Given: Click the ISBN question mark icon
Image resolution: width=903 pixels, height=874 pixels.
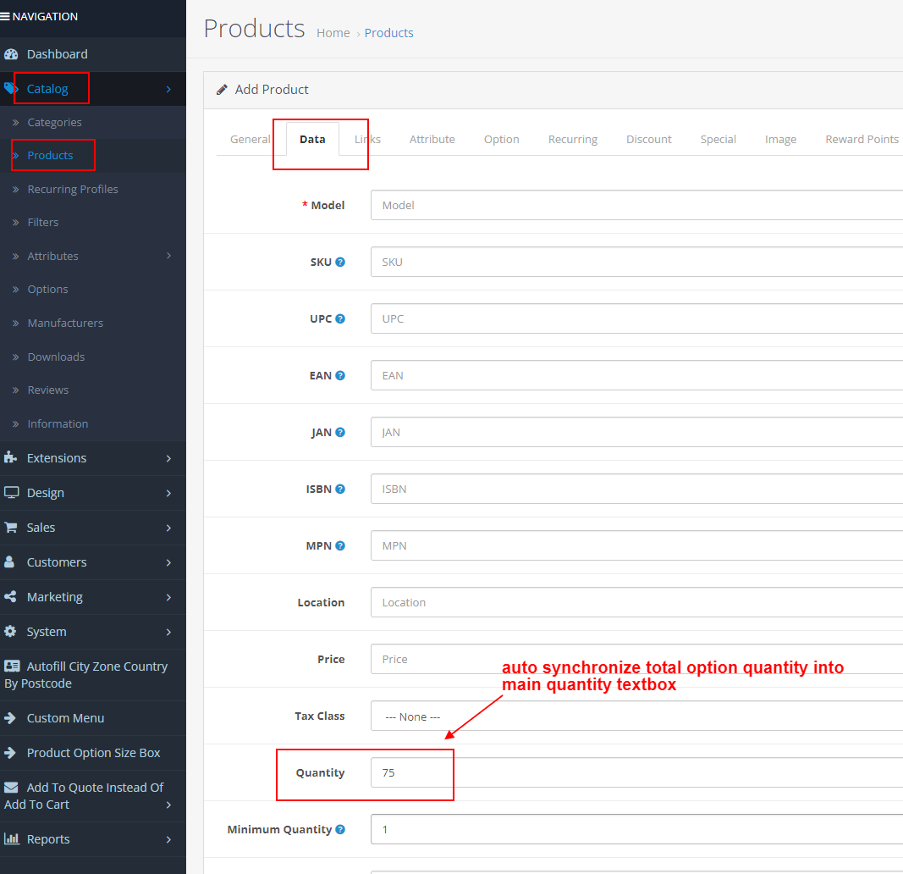Looking at the screenshot, I should (x=339, y=489).
